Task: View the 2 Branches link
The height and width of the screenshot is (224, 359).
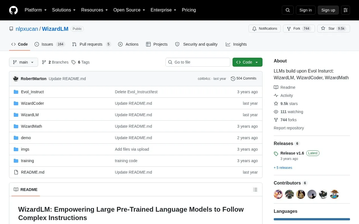Action: click(x=55, y=62)
